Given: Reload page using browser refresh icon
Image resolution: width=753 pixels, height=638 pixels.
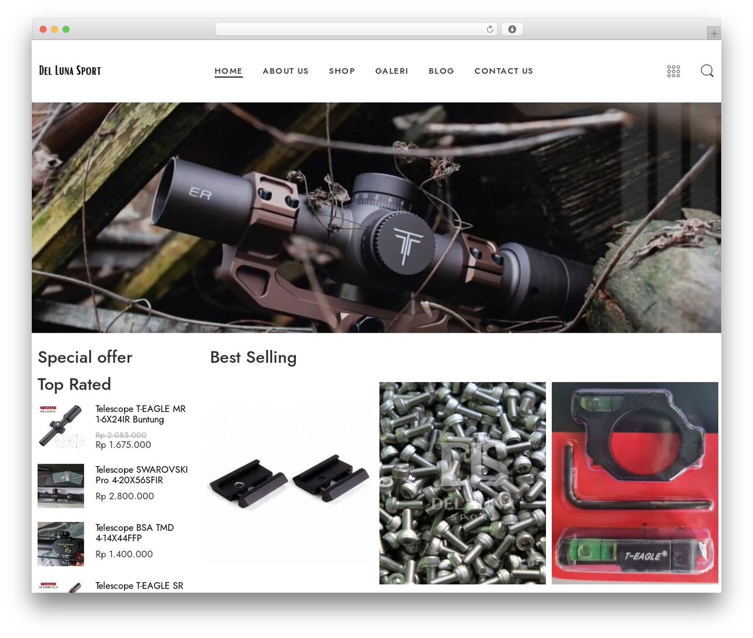Looking at the screenshot, I should click(x=489, y=29).
